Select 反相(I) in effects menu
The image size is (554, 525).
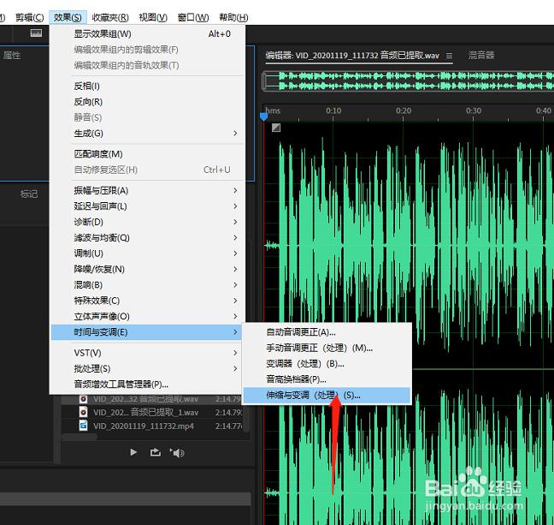tap(147, 86)
